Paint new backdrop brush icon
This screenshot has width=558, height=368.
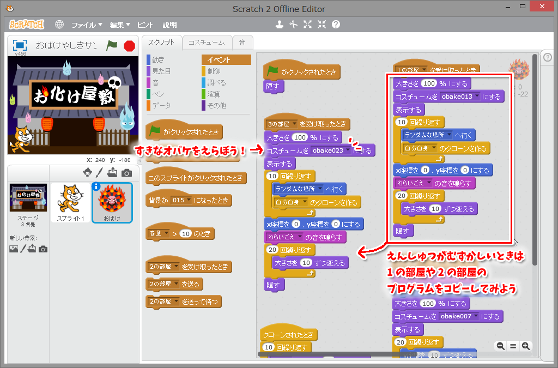point(23,249)
